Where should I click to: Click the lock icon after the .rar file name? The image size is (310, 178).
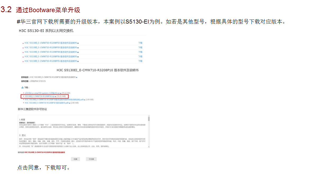(61, 93)
